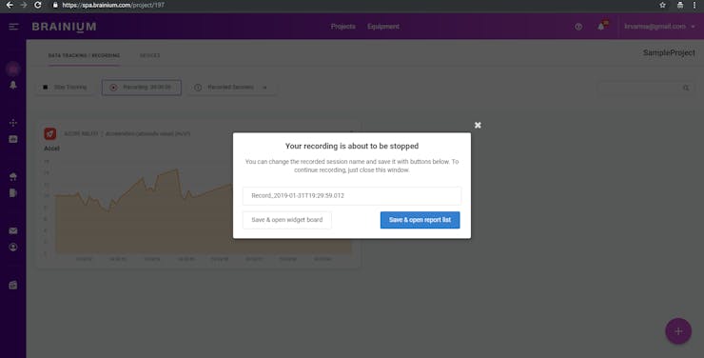704x358 pixels.
Task: Open the notifications bell in the header
Action: (601, 27)
